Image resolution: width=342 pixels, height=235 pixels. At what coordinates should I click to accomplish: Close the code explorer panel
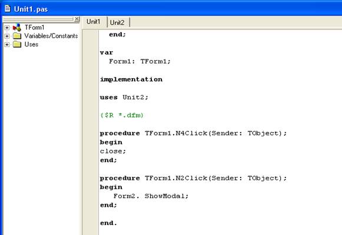[77, 19]
